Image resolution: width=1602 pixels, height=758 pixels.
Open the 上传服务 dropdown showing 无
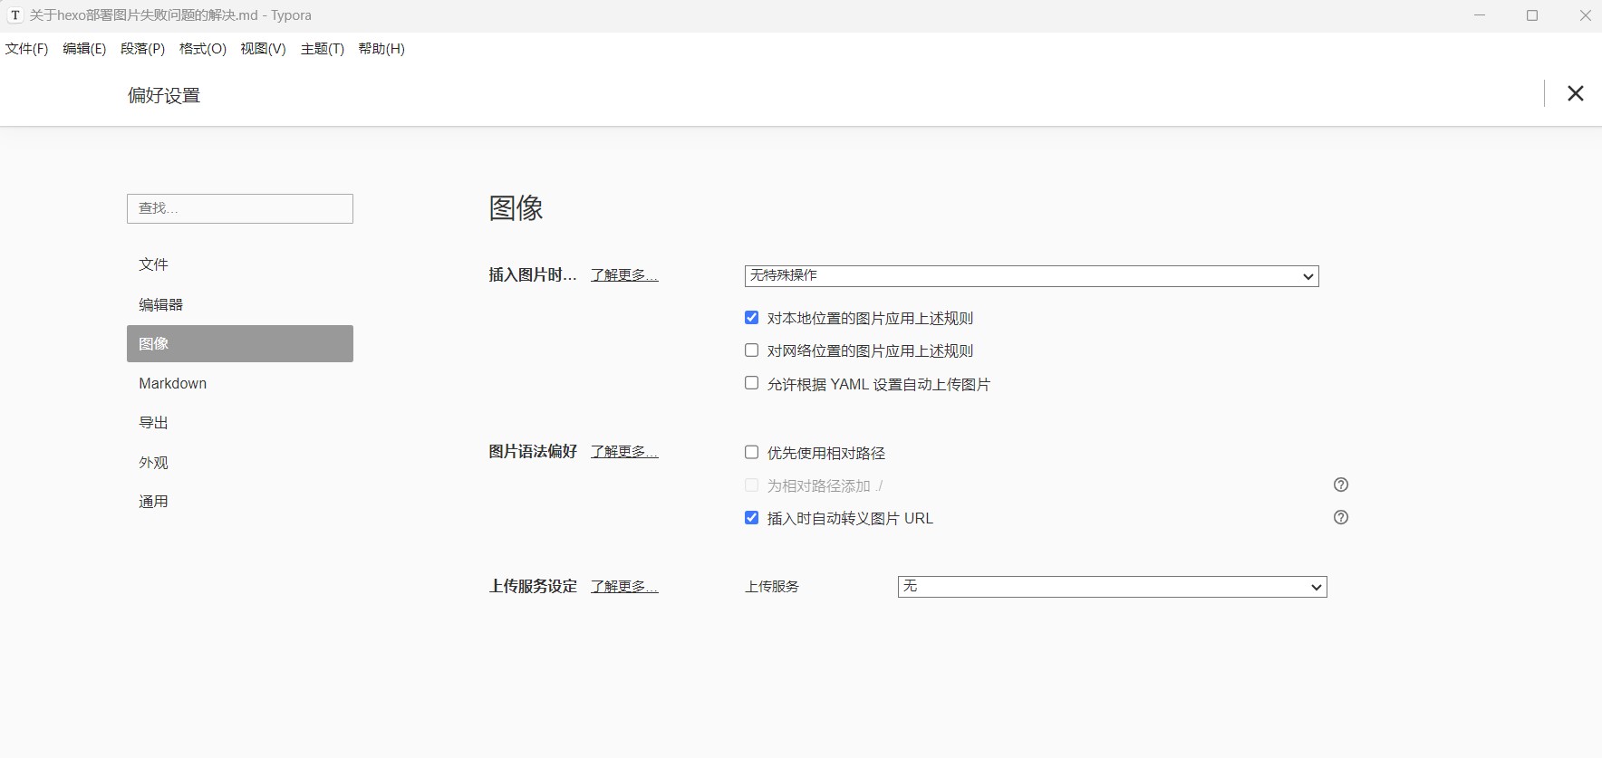(x=1112, y=587)
